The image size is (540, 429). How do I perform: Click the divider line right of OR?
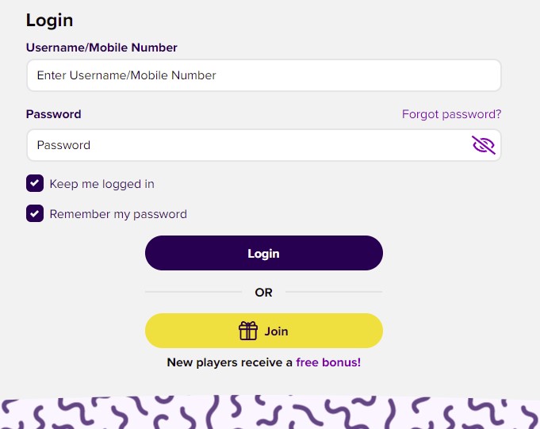pos(334,292)
